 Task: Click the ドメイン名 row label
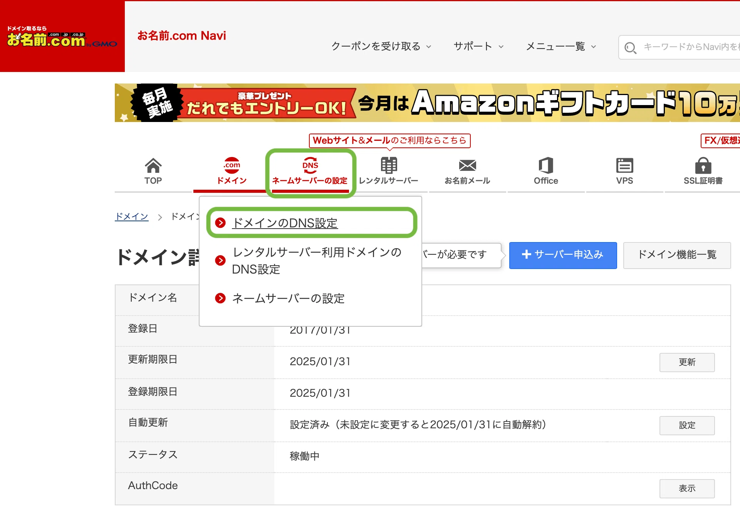(153, 297)
